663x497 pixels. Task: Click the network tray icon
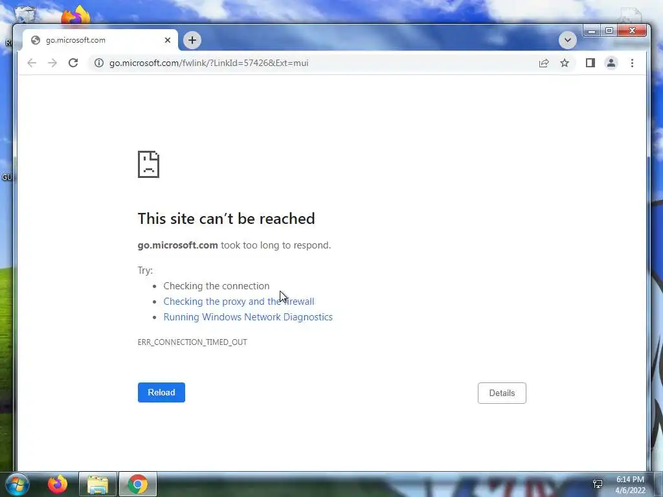coord(598,484)
